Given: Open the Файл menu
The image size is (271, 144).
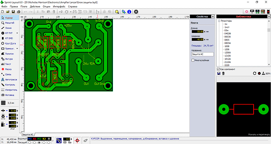Looking at the screenshot, I should click(4, 7).
